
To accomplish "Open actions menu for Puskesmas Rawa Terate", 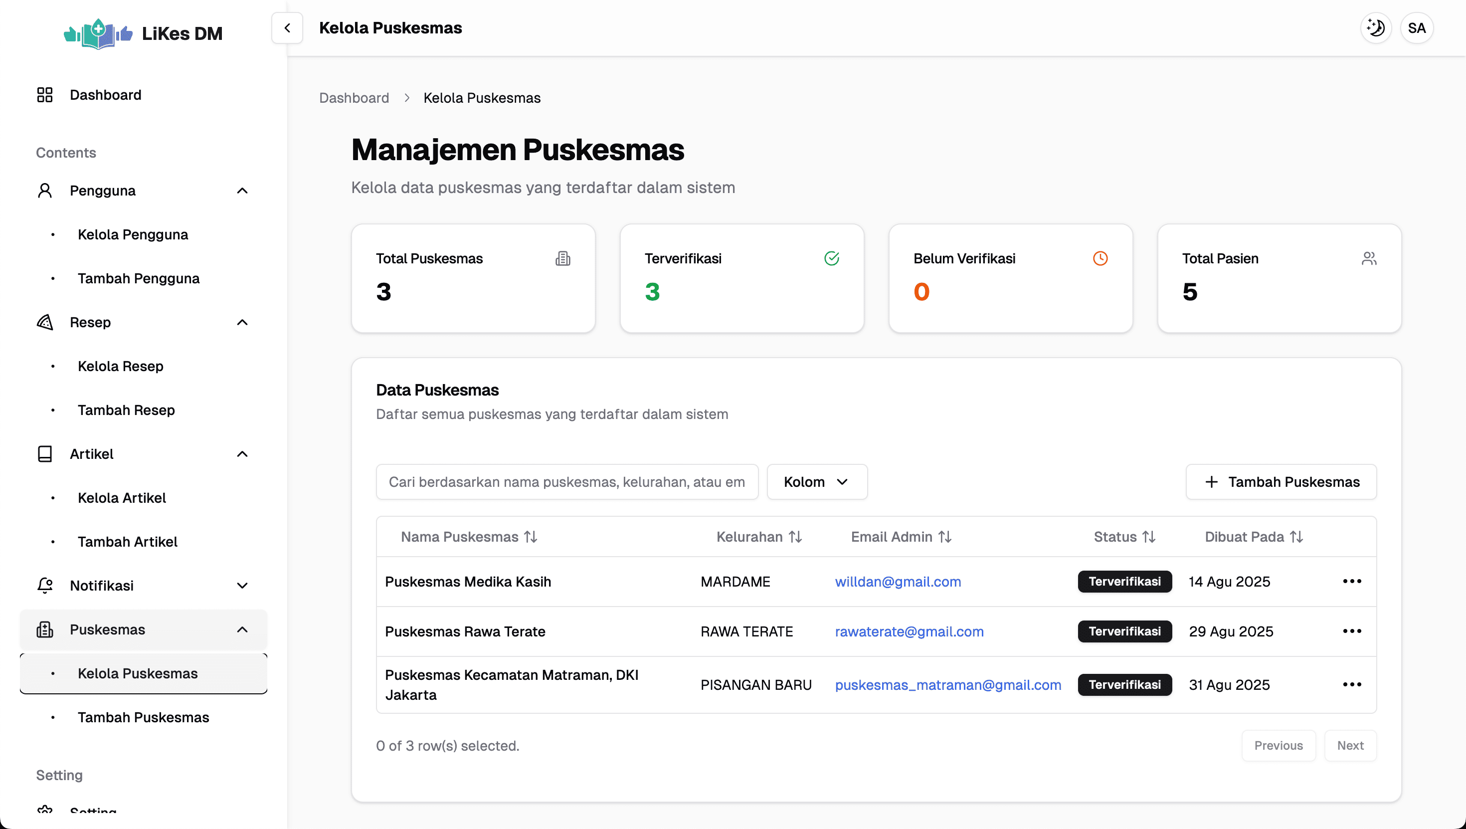I will [1352, 631].
